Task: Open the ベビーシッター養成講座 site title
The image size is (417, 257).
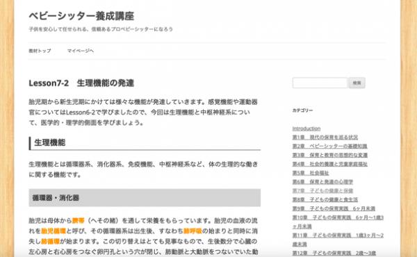Action: (x=81, y=16)
